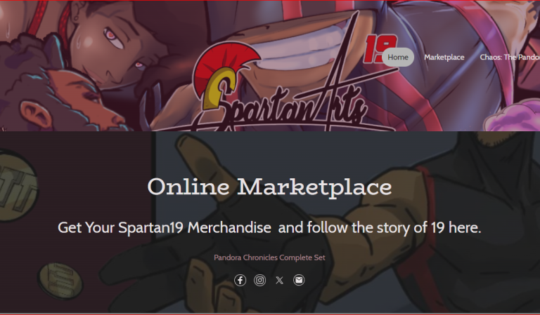Click the small coin in lower left

tap(60, 281)
